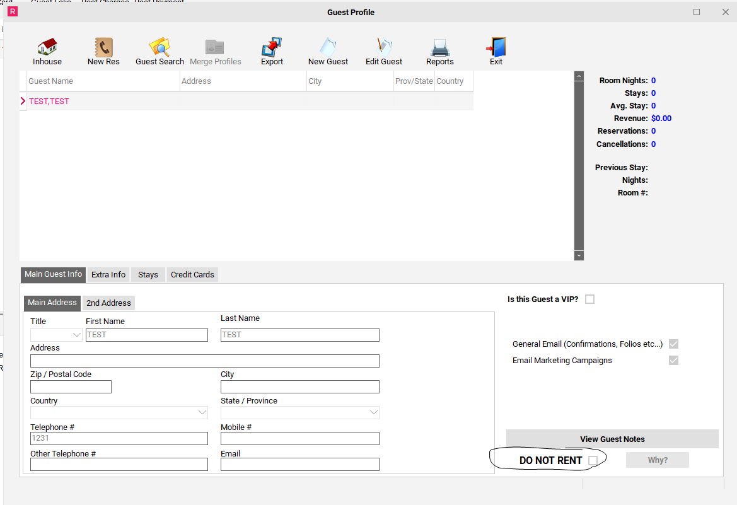Click the Email input field

pos(300,465)
